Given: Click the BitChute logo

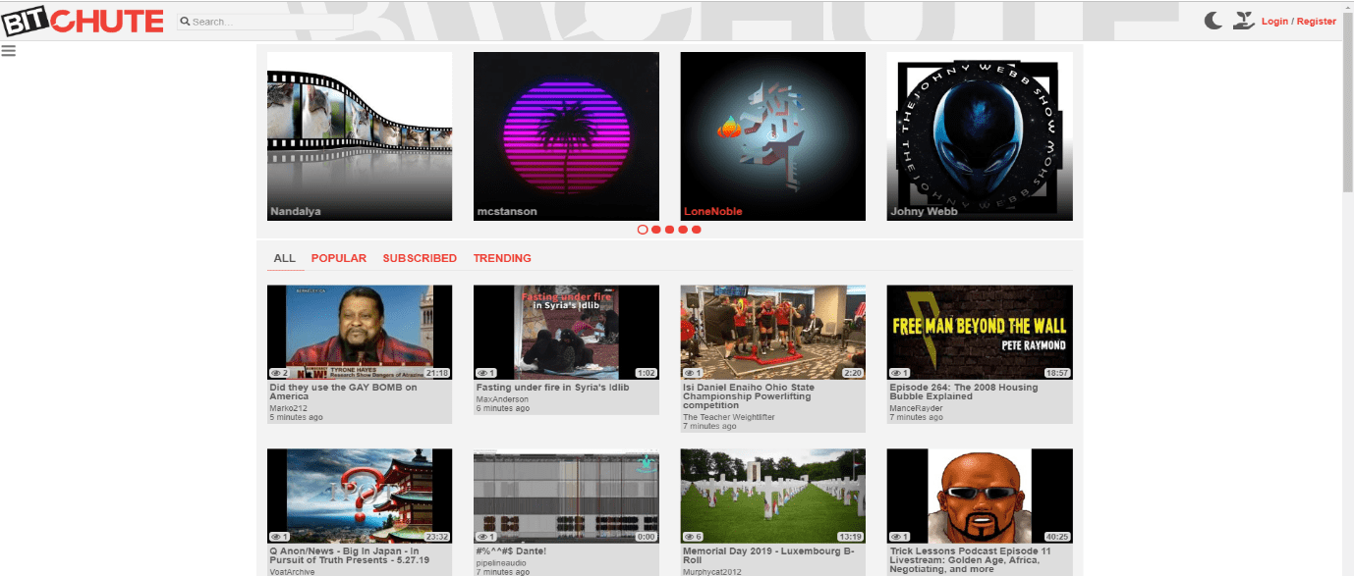Looking at the screenshot, I should coord(83,21).
